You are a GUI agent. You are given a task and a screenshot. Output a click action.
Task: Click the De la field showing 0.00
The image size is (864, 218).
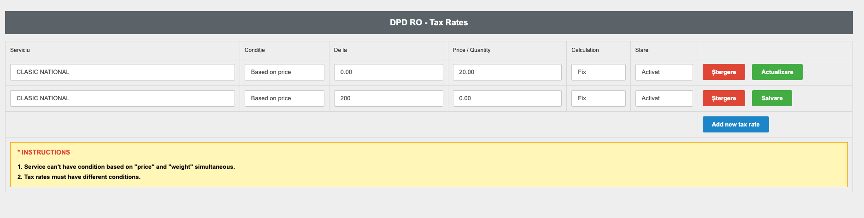(x=388, y=72)
